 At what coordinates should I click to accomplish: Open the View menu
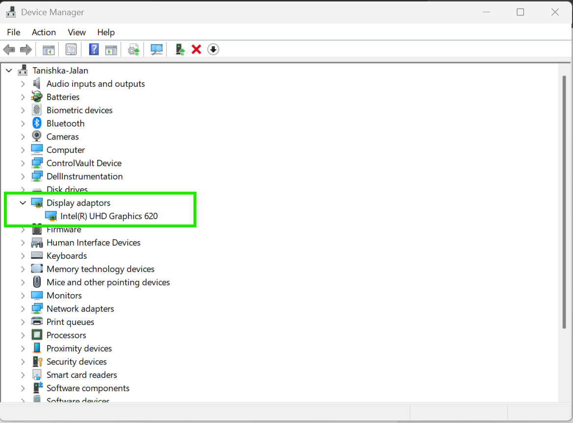tap(77, 32)
